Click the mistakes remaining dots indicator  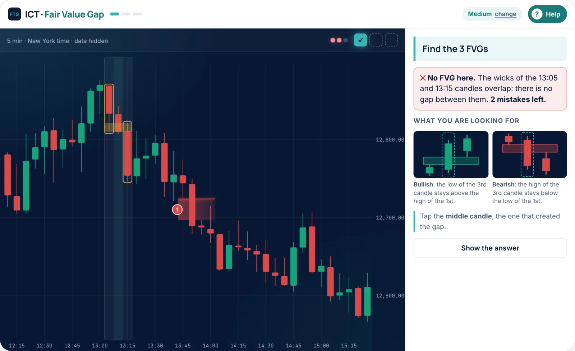pos(339,40)
